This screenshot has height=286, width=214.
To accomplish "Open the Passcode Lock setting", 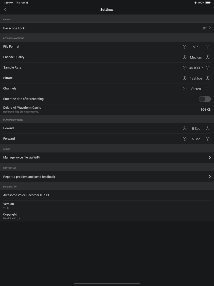I will click(x=107, y=28).
